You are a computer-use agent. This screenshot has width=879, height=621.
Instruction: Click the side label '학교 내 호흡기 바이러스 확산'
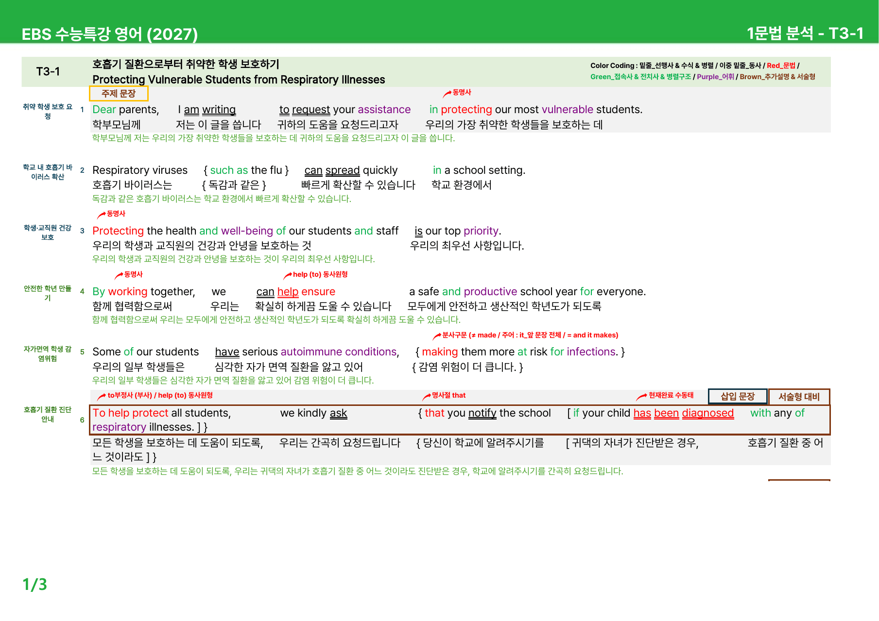[48, 172]
